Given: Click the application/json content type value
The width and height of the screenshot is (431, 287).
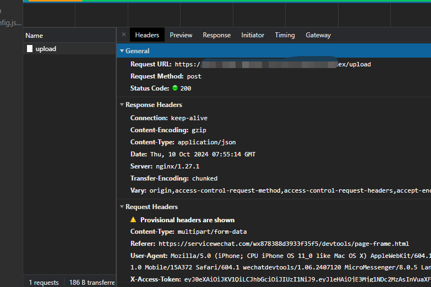Looking at the screenshot, I should tap(207, 142).
